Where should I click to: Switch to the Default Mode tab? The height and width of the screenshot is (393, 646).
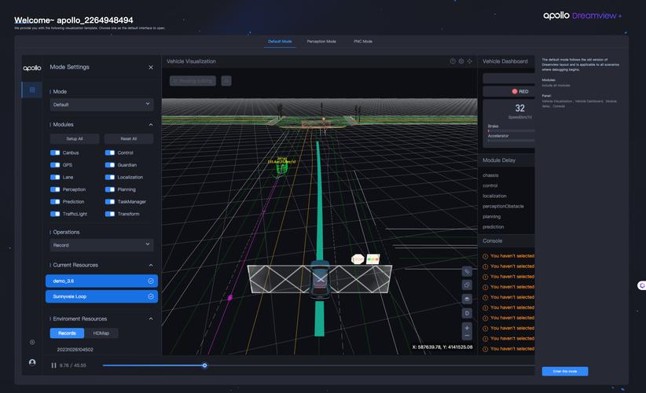280,42
